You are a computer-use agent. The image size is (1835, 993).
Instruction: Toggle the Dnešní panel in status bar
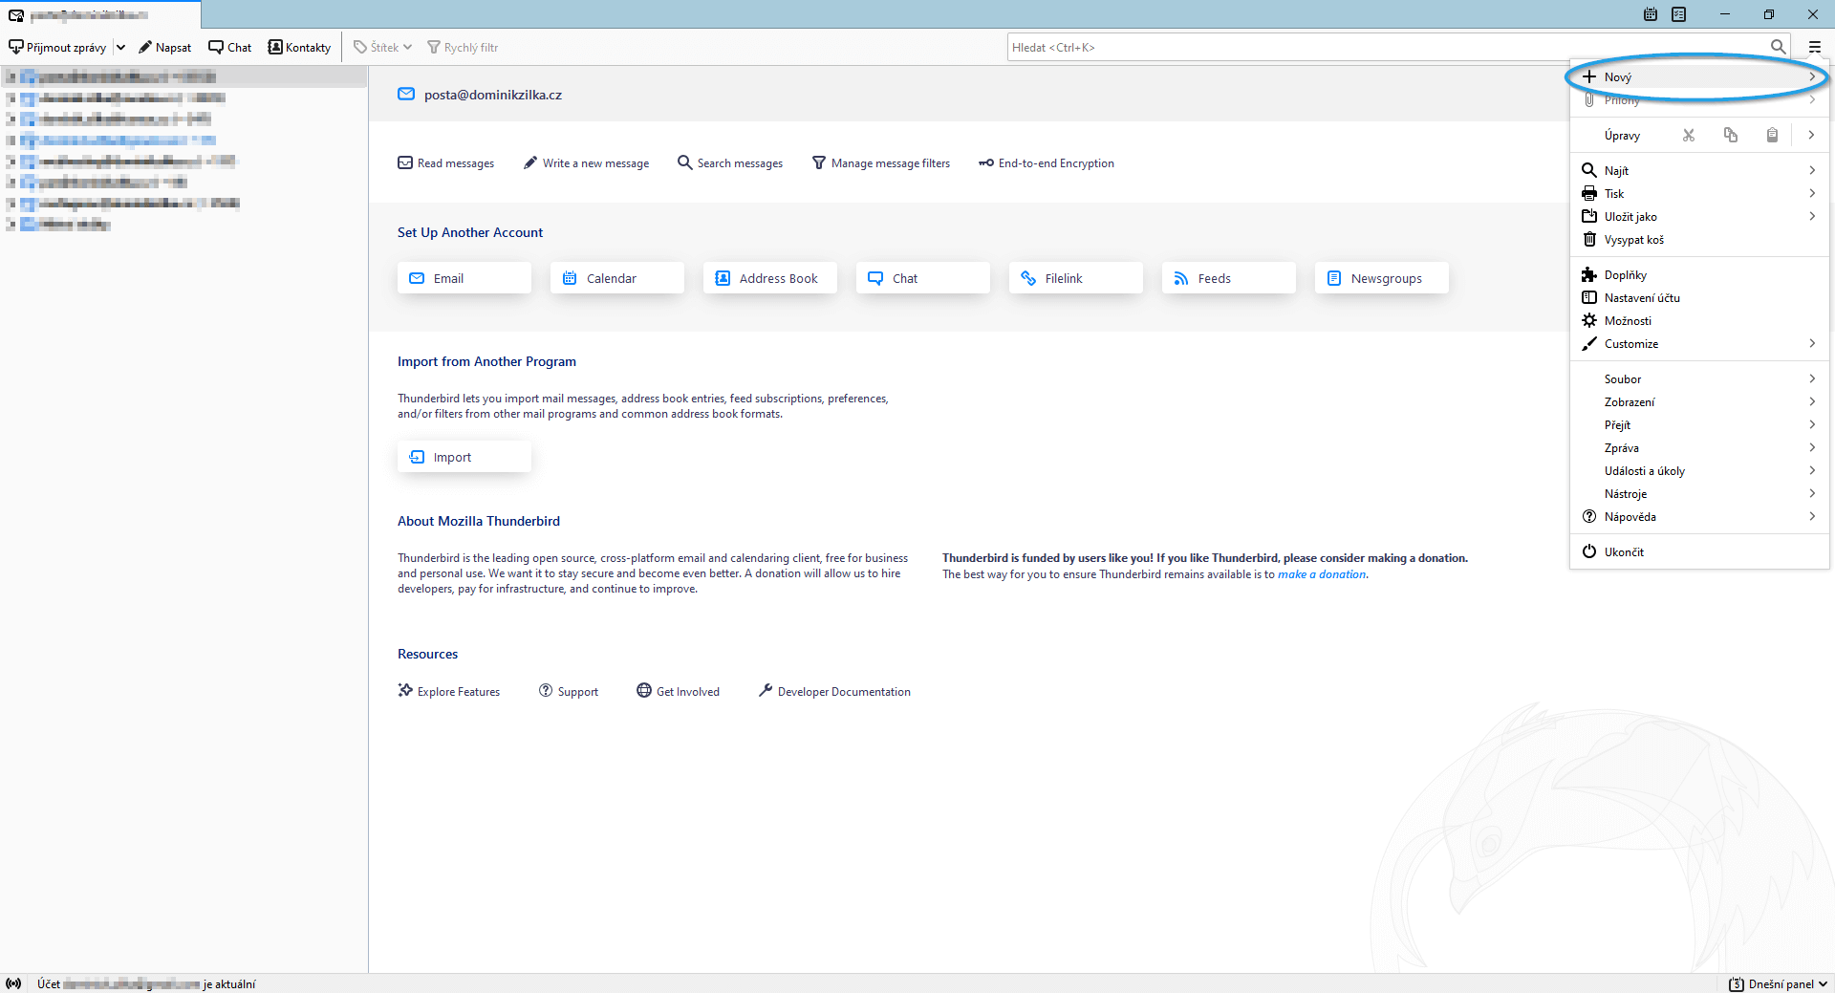[1779, 983]
